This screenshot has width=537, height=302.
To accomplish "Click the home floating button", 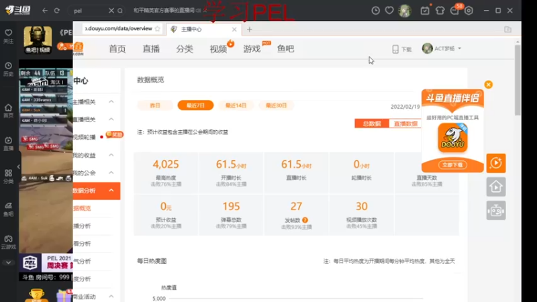I will pyautogui.click(x=496, y=187).
